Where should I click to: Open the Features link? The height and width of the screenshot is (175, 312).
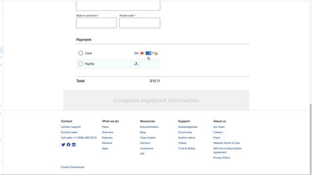(x=107, y=138)
